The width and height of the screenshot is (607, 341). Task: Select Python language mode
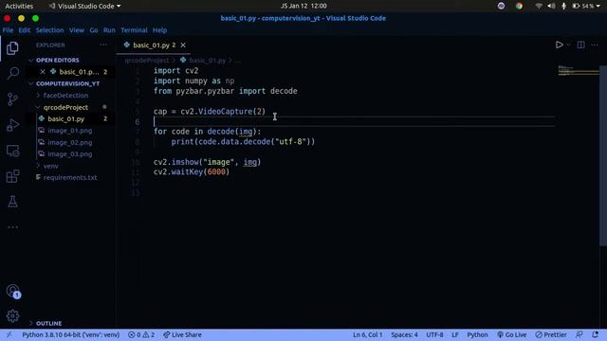[477, 334]
